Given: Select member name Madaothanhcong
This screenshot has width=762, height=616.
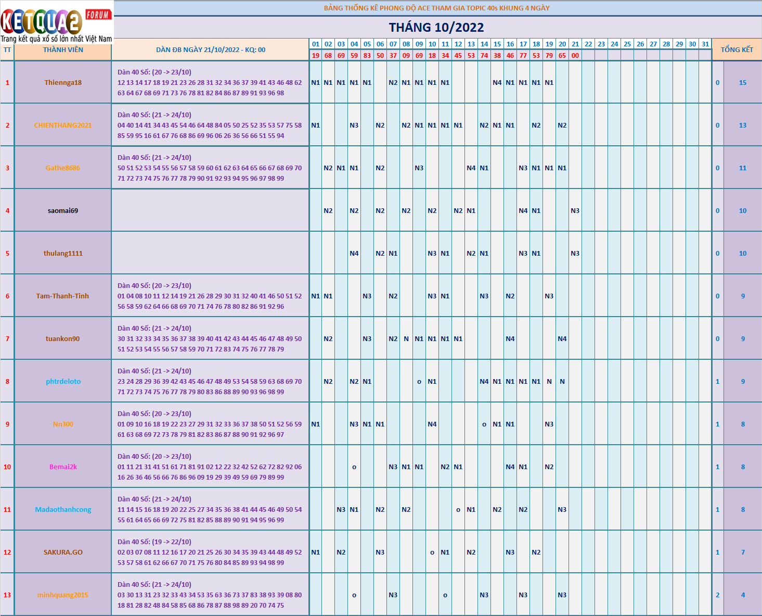Looking at the screenshot, I should pyautogui.click(x=63, y=509).
